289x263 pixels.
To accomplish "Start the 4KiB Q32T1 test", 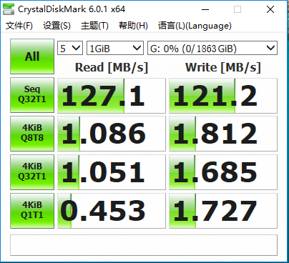I will 32,172.
